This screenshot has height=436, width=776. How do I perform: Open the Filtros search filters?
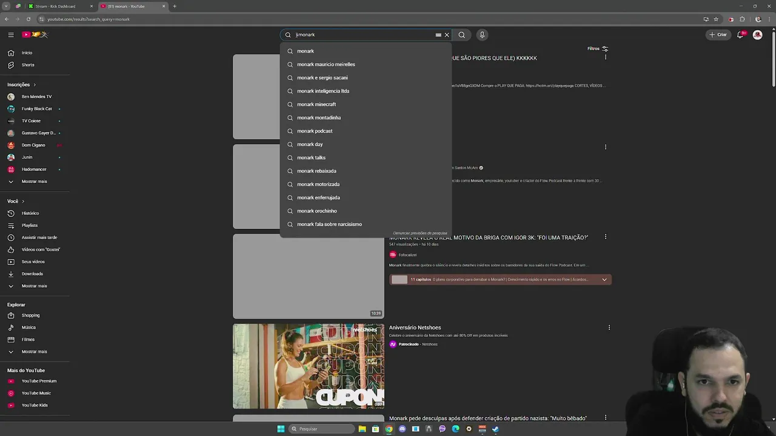click(x=598, y=48)
